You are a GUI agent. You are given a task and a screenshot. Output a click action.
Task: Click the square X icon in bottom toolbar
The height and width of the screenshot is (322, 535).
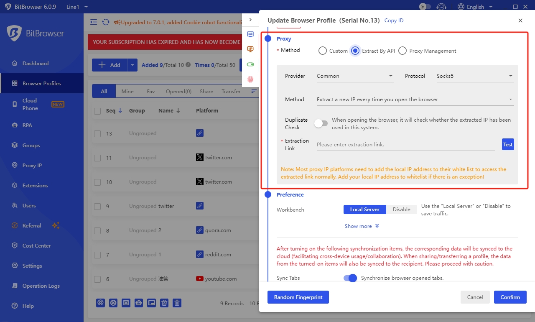[126, 303]
